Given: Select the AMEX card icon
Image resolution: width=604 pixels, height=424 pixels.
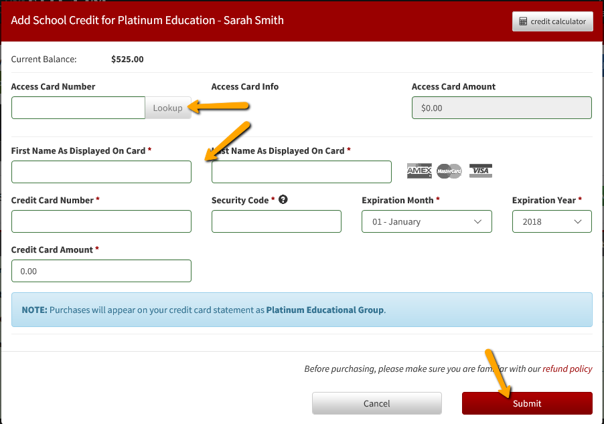Looking at the screenshot, I should [x=419, y=171].
